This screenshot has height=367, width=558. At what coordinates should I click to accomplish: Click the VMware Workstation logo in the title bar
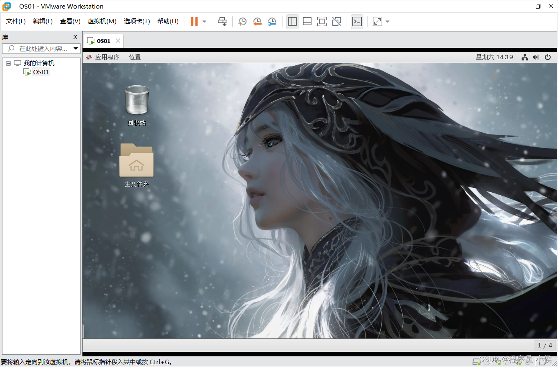(7, 6)
